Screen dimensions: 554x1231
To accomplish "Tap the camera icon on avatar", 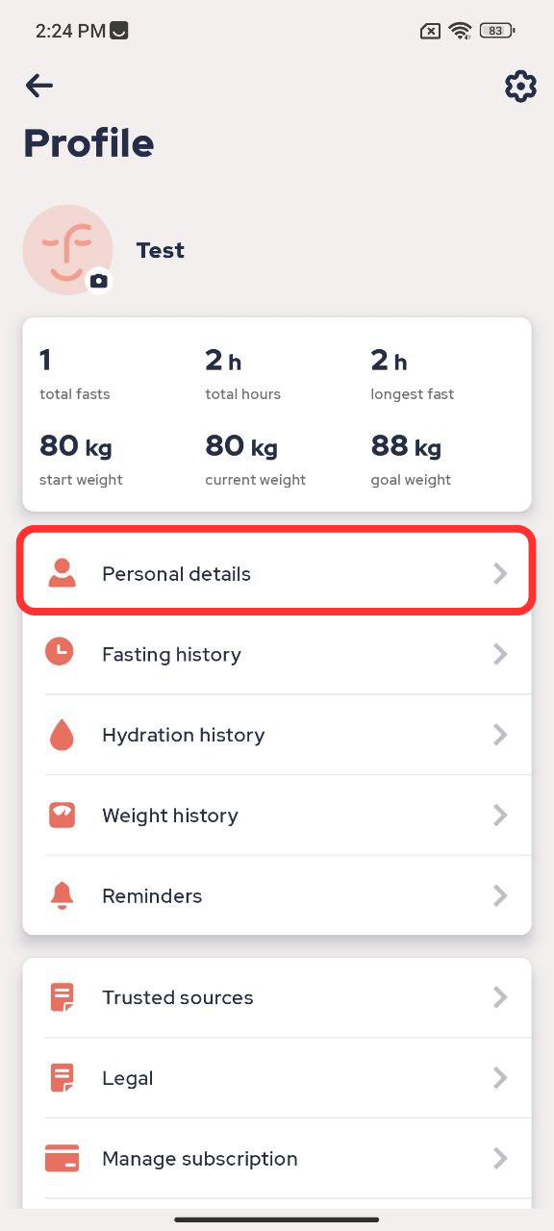I will pos(99,281).
